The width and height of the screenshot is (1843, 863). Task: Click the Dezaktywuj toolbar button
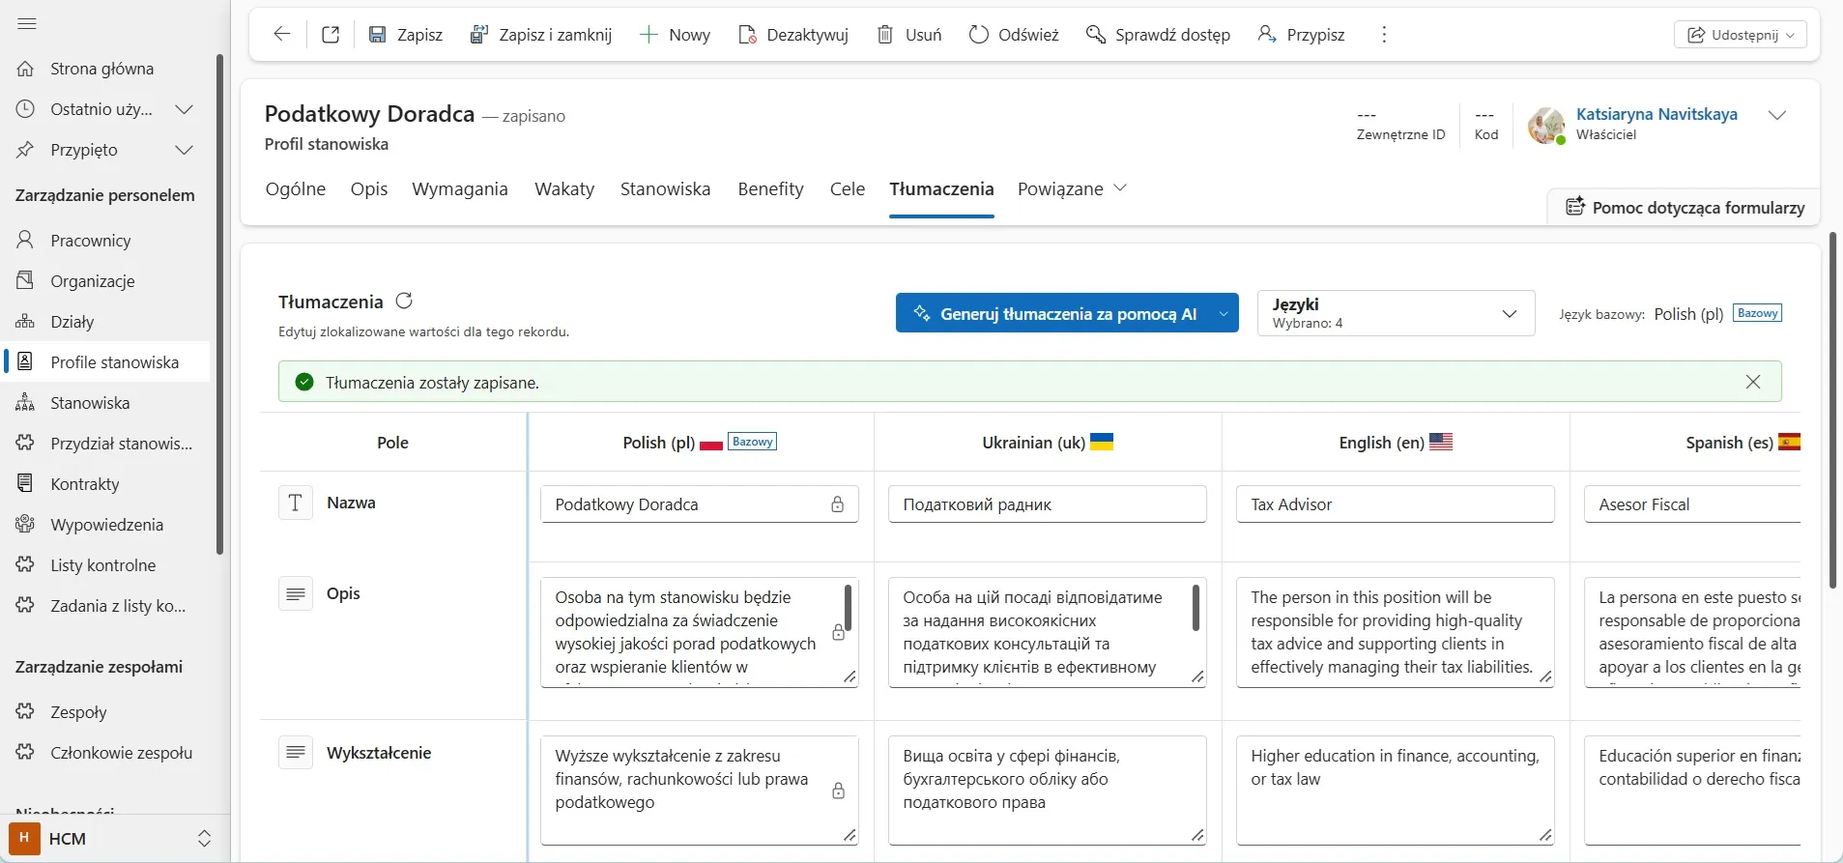point(792,35)
